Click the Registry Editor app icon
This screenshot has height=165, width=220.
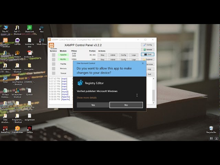[x=80, y=83]
